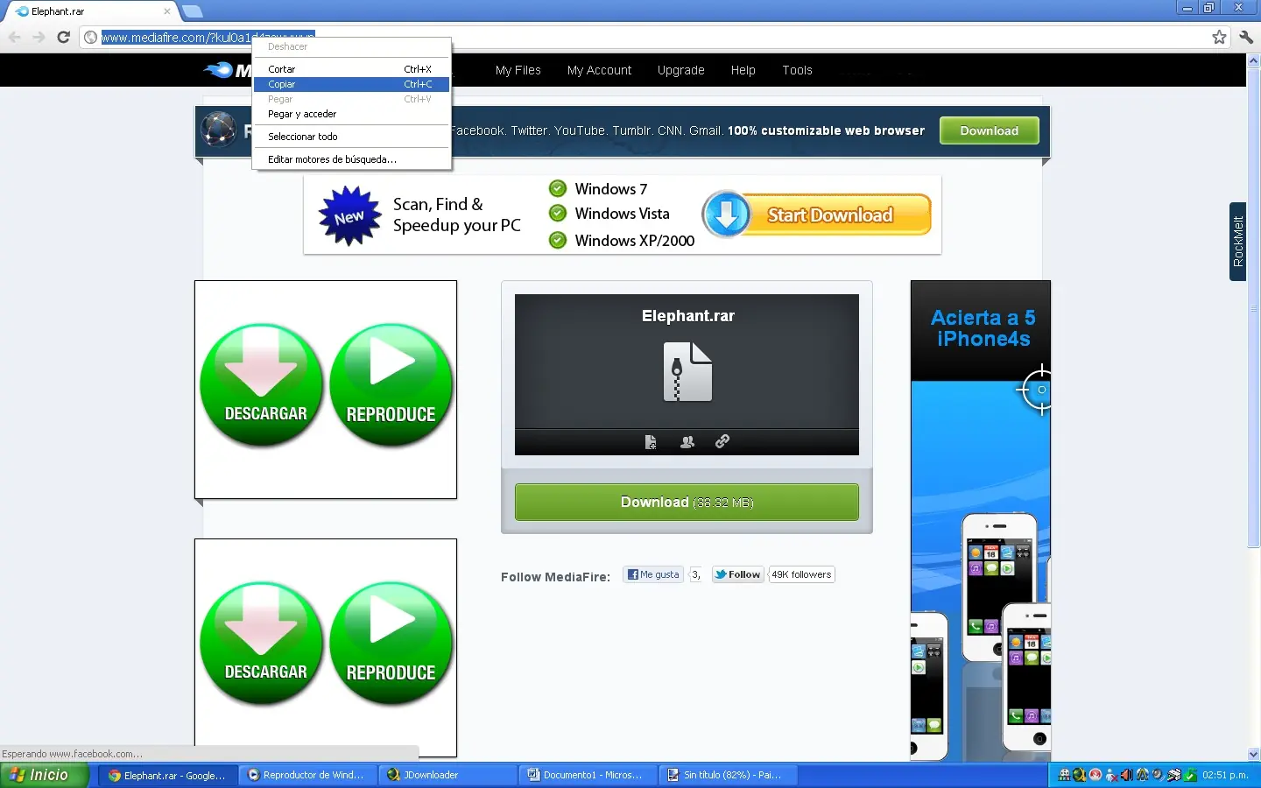1261x788 pixels.
Task: Click the upper DESCARGAR green button
Action: point(262,385)
